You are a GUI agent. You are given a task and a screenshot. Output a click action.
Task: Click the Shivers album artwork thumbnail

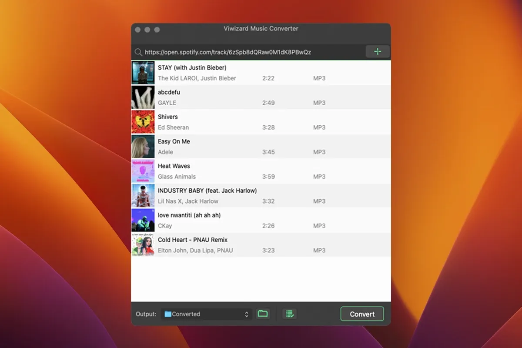pos(143,121)
